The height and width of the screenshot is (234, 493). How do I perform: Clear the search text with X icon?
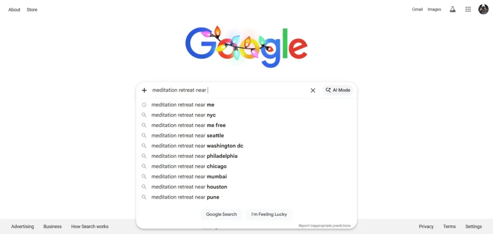pos(313,90)
